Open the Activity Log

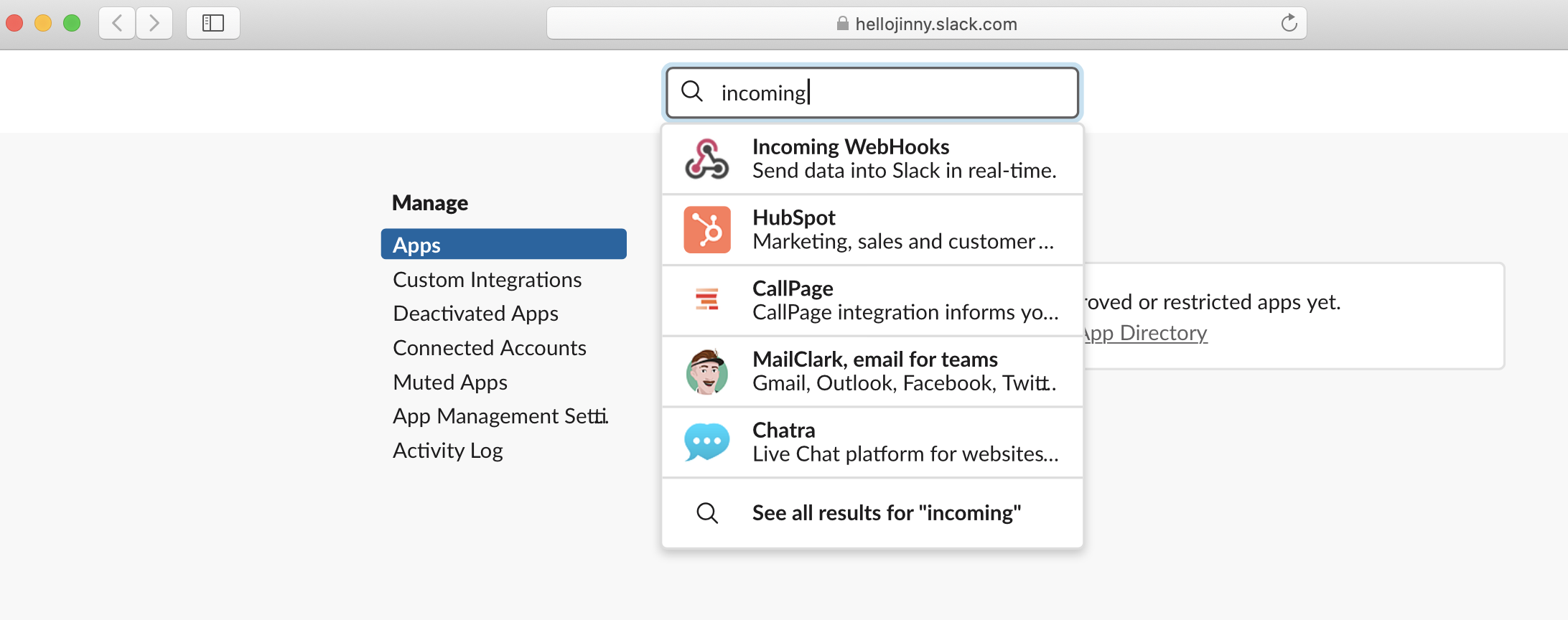(x=448, y=451)
